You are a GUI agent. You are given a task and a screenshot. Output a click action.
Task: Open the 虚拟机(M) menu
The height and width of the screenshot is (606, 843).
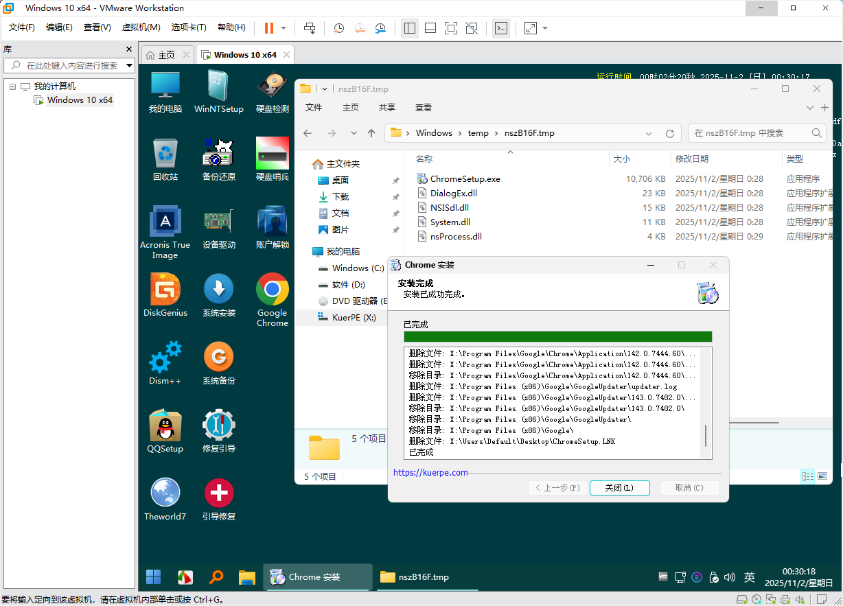pos(141,27)
